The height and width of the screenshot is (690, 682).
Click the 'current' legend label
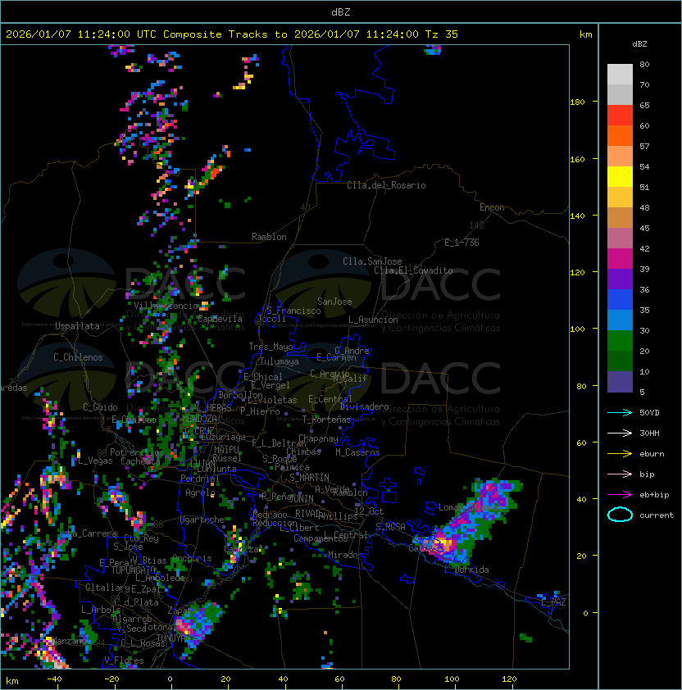pos(657,515)
